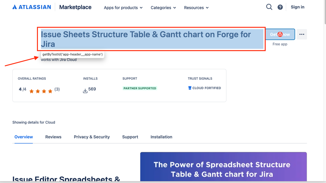Expand the Categories dropdown

(163, 8)
